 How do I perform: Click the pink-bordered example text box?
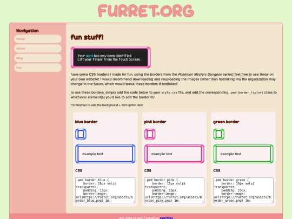(x=174, y=154)
